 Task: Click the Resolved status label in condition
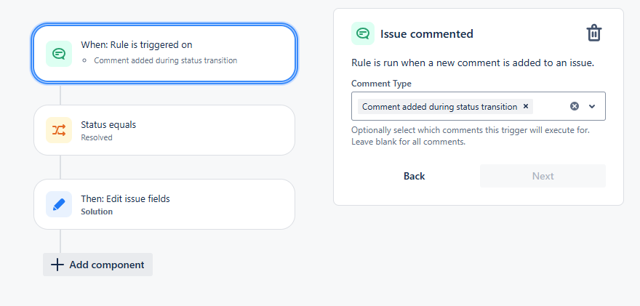(97, 137)
